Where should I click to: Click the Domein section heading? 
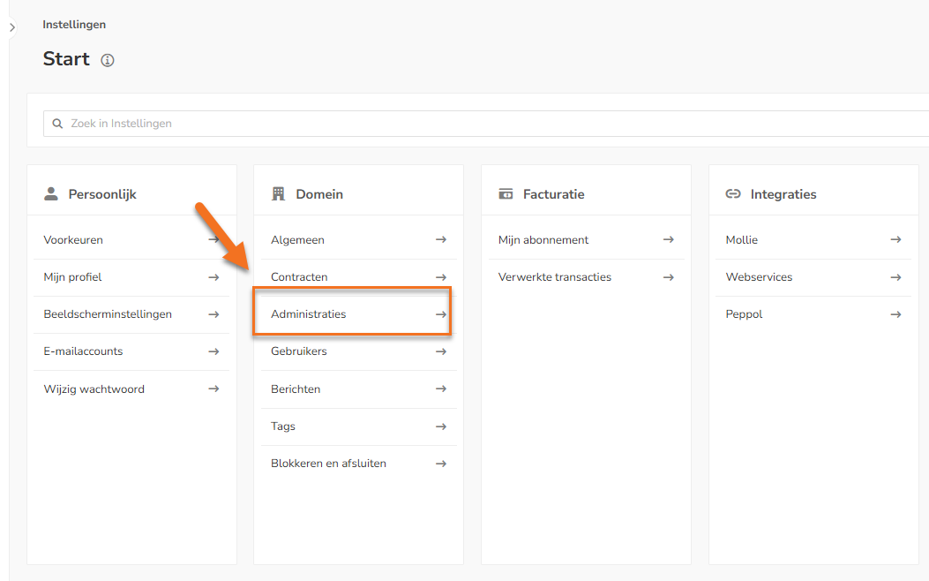click(319, 194)
